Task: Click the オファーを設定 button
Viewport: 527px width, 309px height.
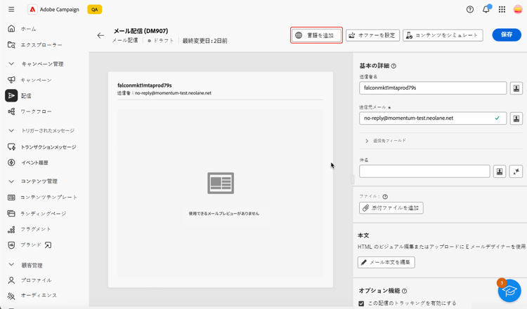Action: 372,35
